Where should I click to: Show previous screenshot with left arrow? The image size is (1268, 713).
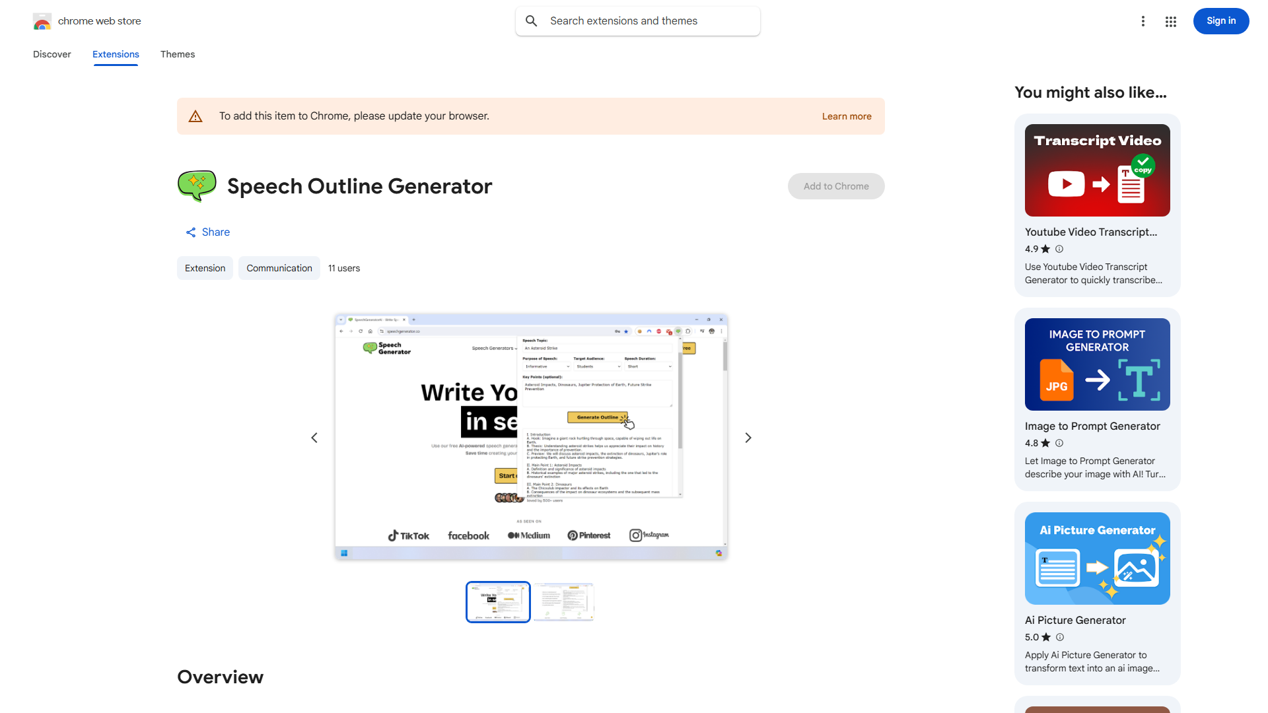coord(314,438)
